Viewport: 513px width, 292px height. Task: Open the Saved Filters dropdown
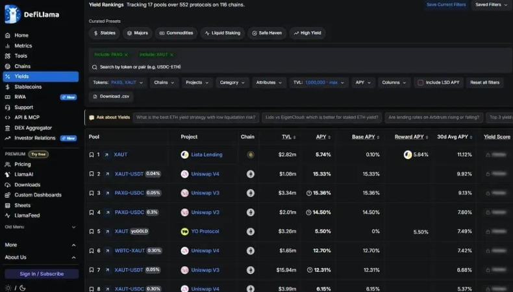click(x=491, y=5)
